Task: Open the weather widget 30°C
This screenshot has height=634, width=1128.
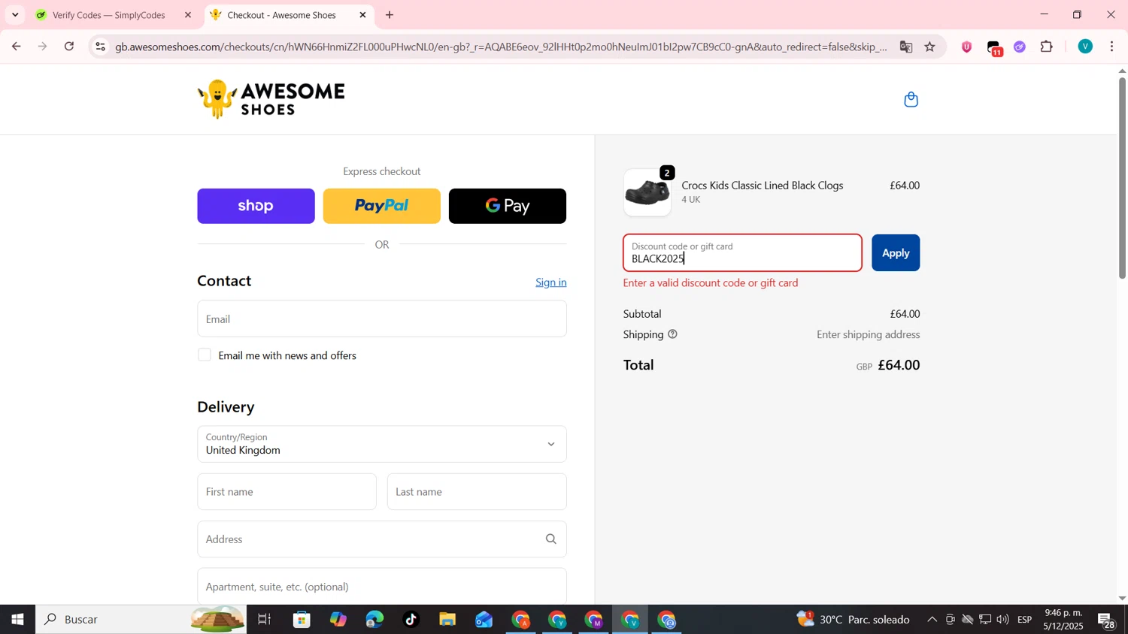Action: [854, 620]
